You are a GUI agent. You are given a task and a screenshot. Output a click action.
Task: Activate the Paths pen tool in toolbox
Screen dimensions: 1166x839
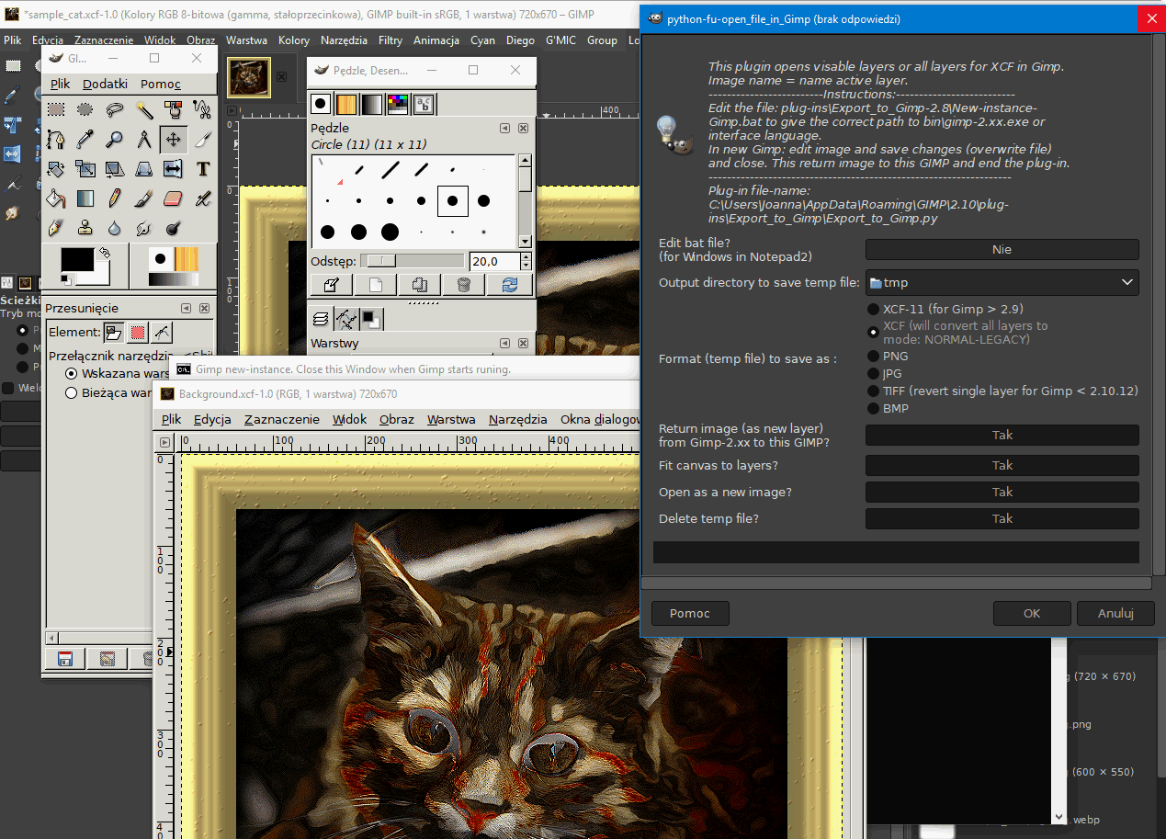coord(56,140)
